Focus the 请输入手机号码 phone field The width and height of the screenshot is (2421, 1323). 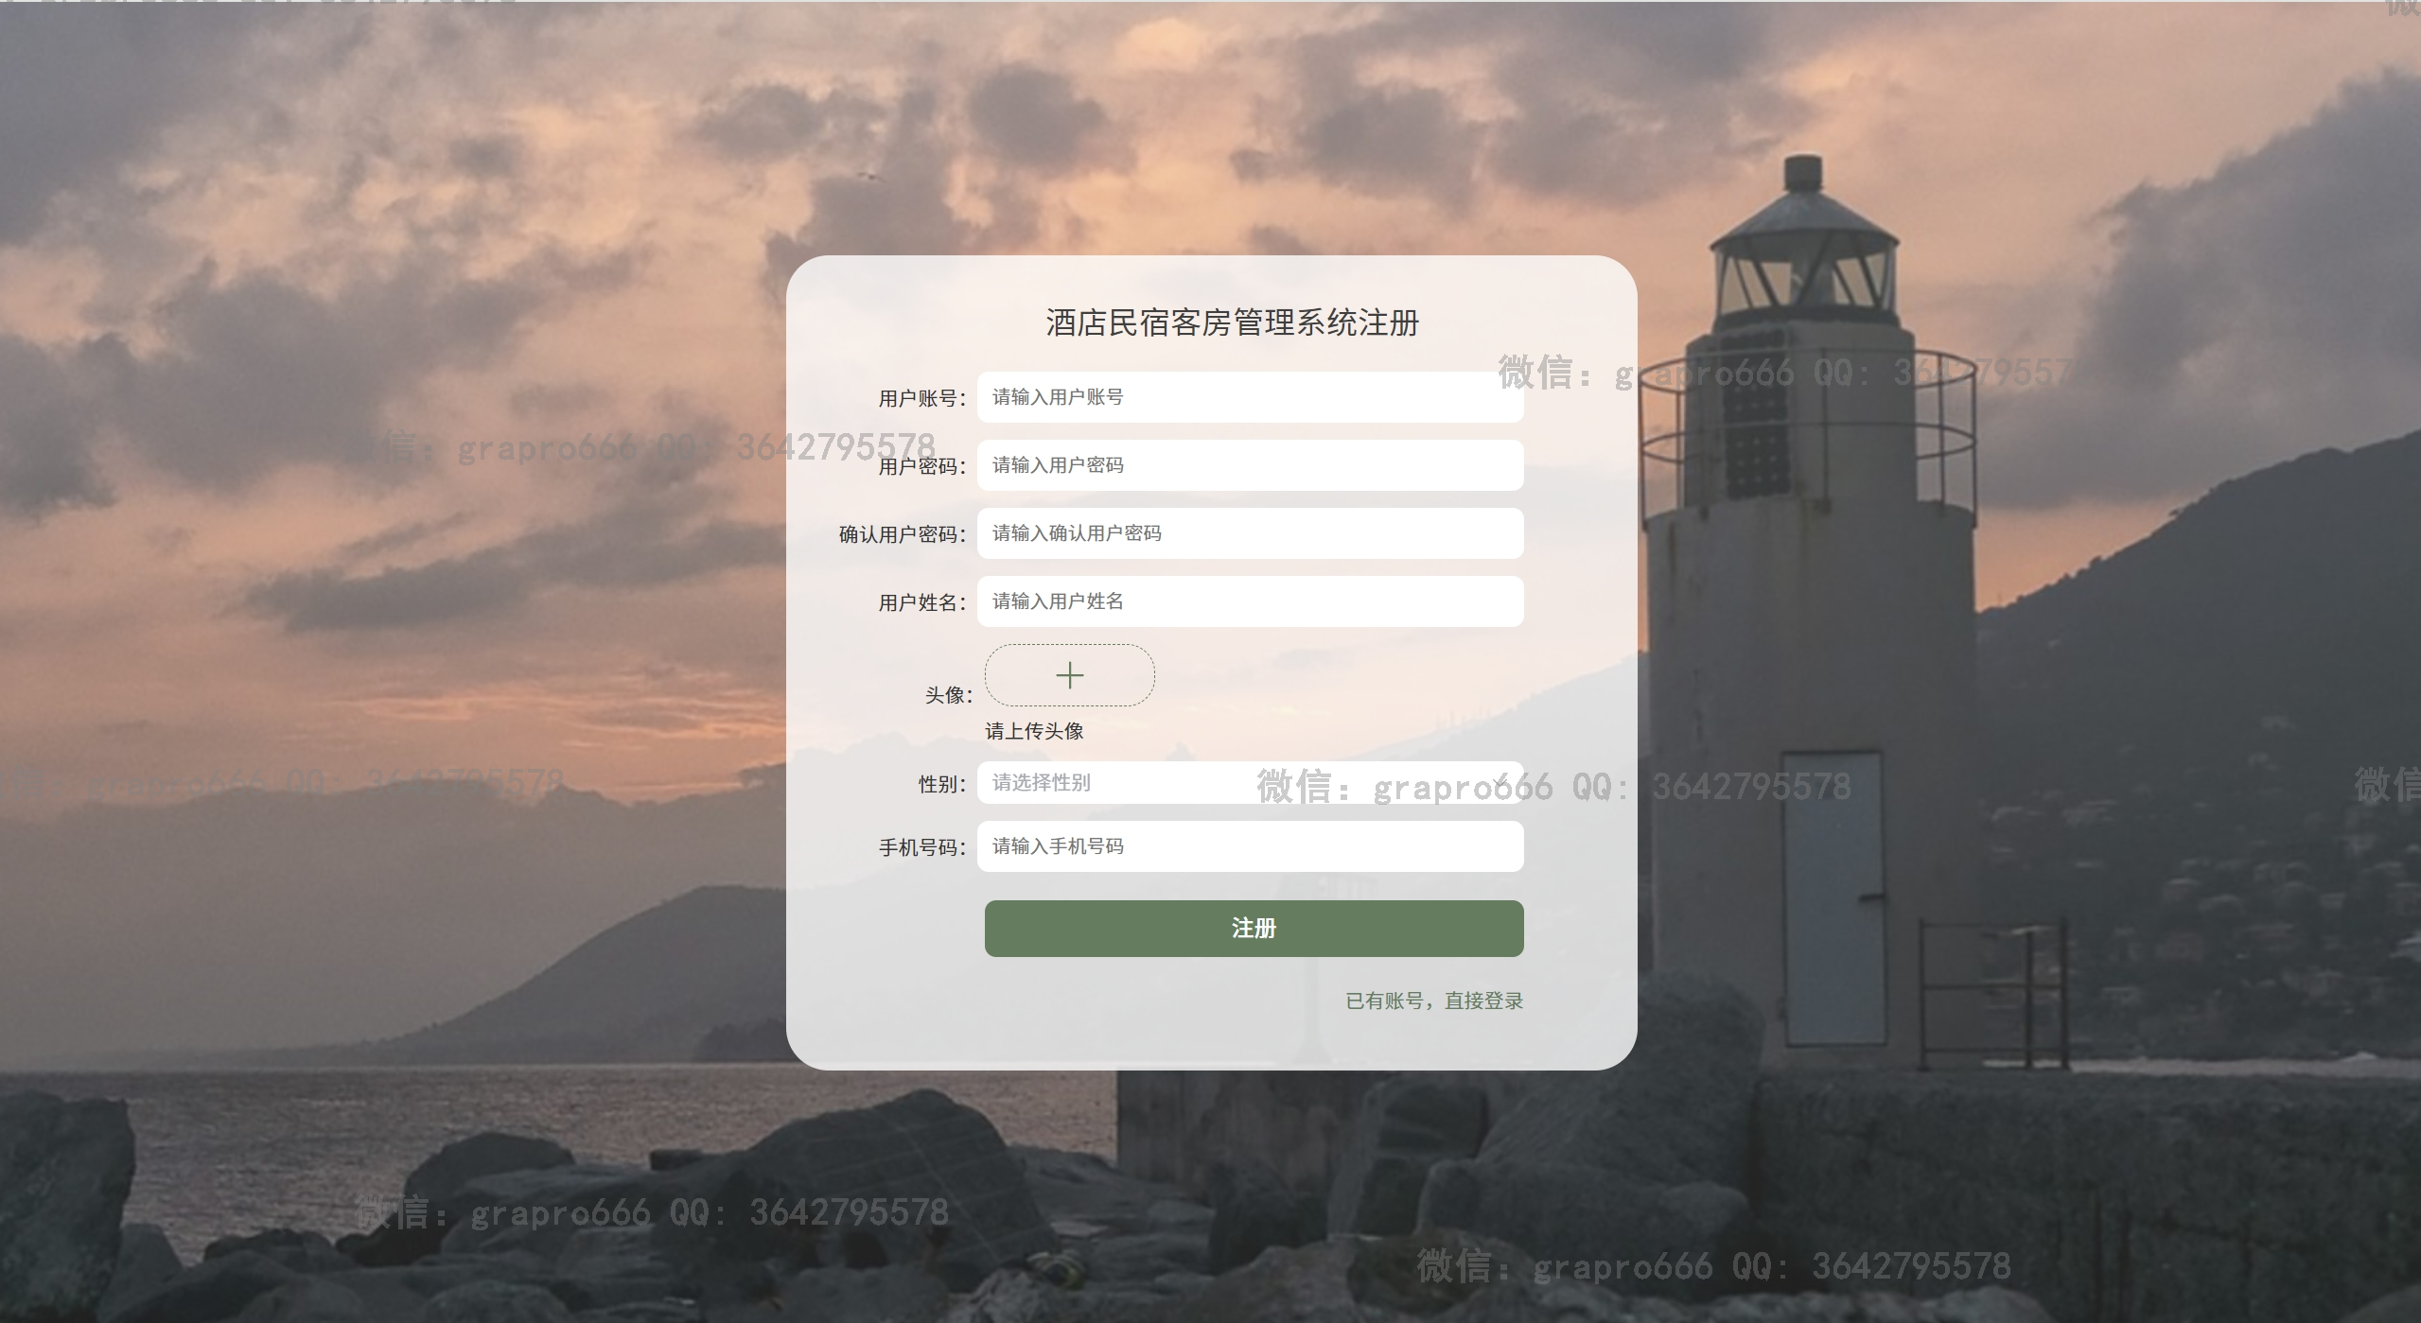click(1250, 846)
